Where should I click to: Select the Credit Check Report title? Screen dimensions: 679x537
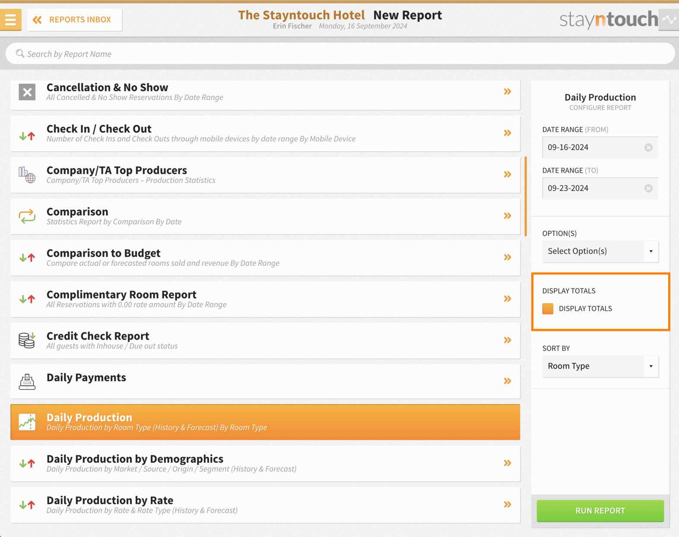coord(98,336)
